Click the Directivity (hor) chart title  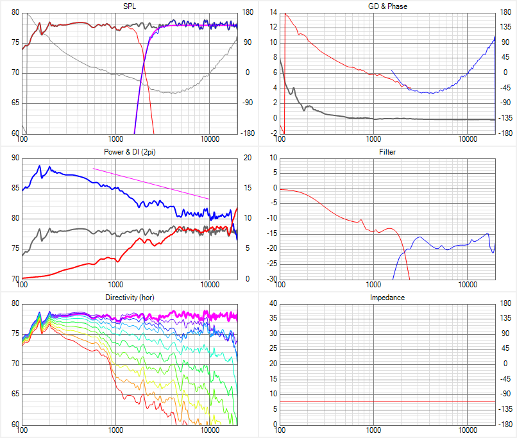(130, 298)
